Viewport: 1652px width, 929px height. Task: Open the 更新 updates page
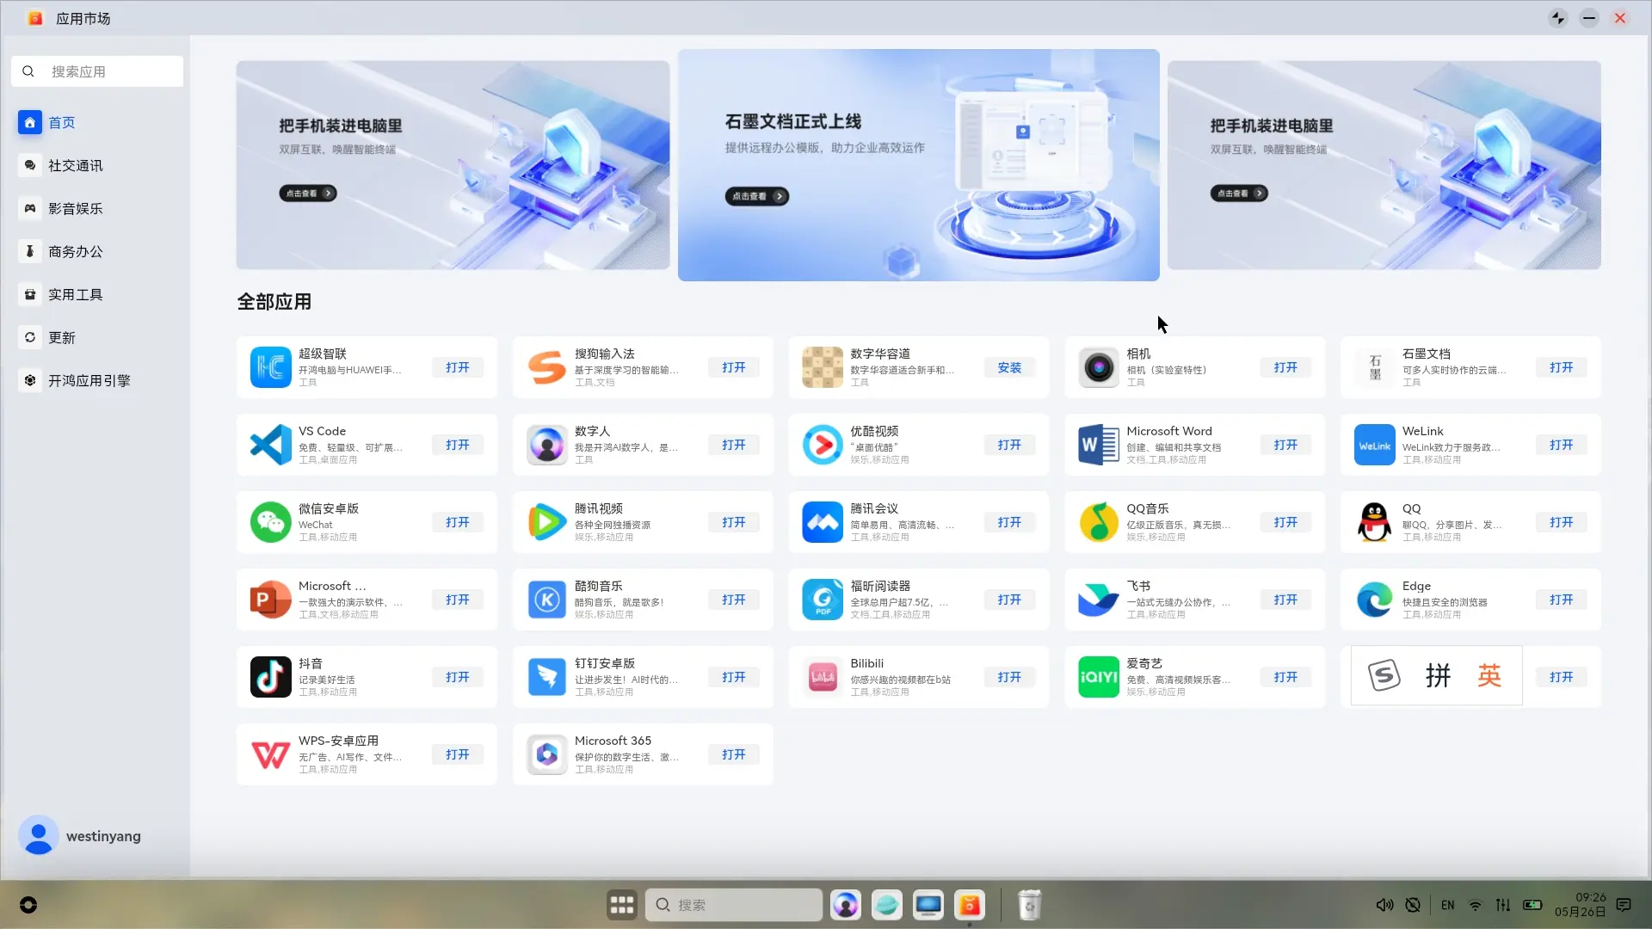point(97,337)
